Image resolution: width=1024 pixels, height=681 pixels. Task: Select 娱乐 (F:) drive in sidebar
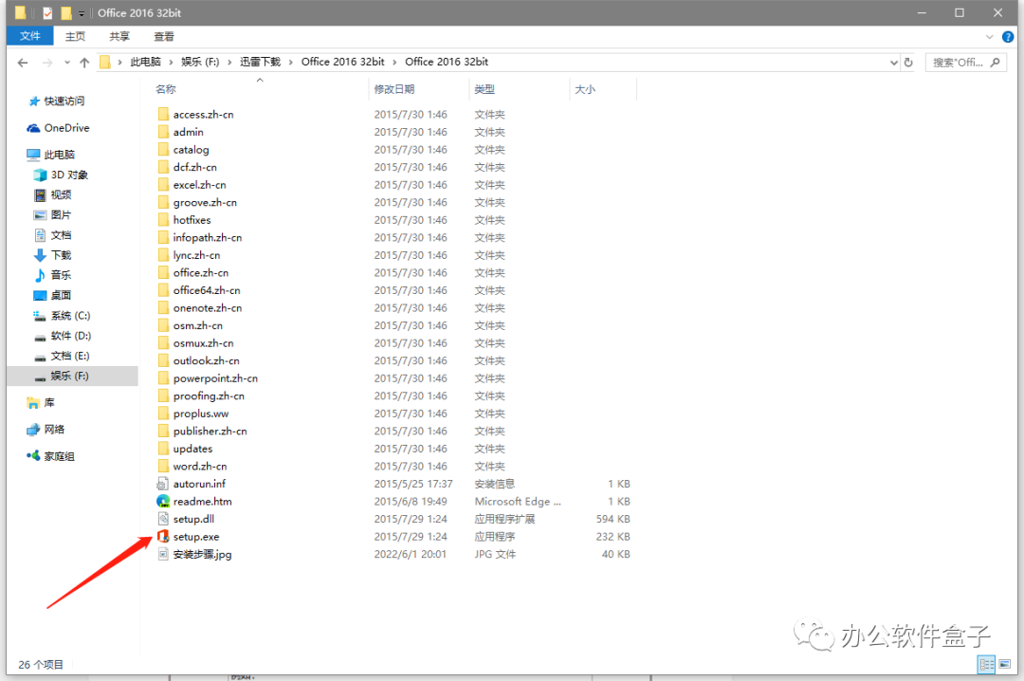click(70, 376)
